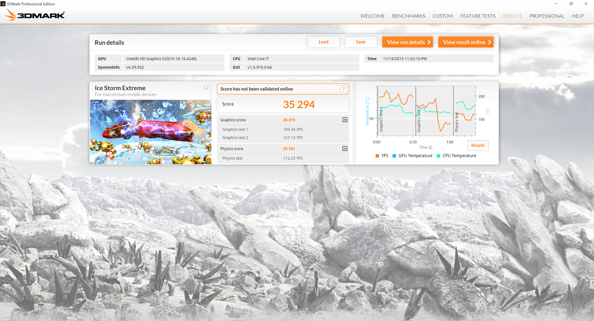
Task: Click the validation help question mark icon
Action: (343, 89)
